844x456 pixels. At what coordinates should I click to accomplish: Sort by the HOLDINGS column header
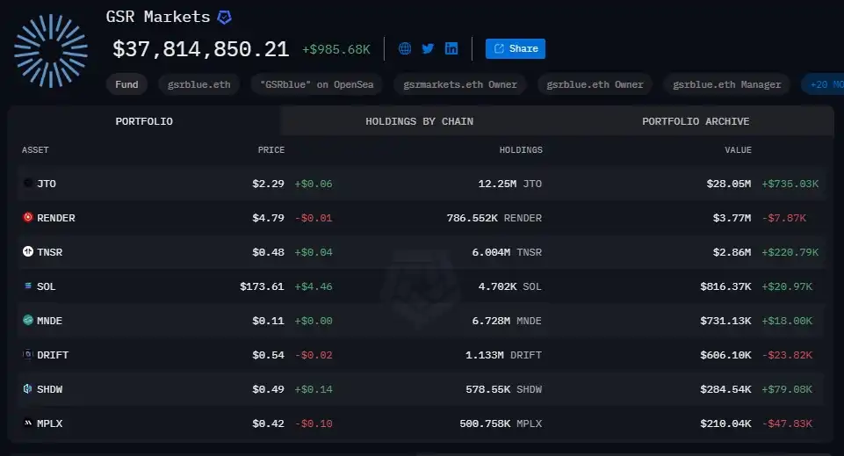pyautogui.click(x=521, y=149)
